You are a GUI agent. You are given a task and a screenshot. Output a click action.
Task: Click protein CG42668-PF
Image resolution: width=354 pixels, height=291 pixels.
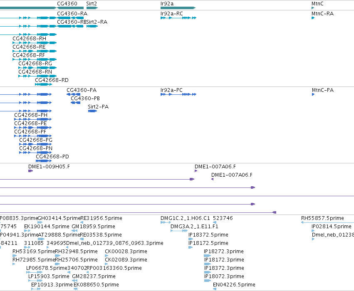(x=30, y=132)
